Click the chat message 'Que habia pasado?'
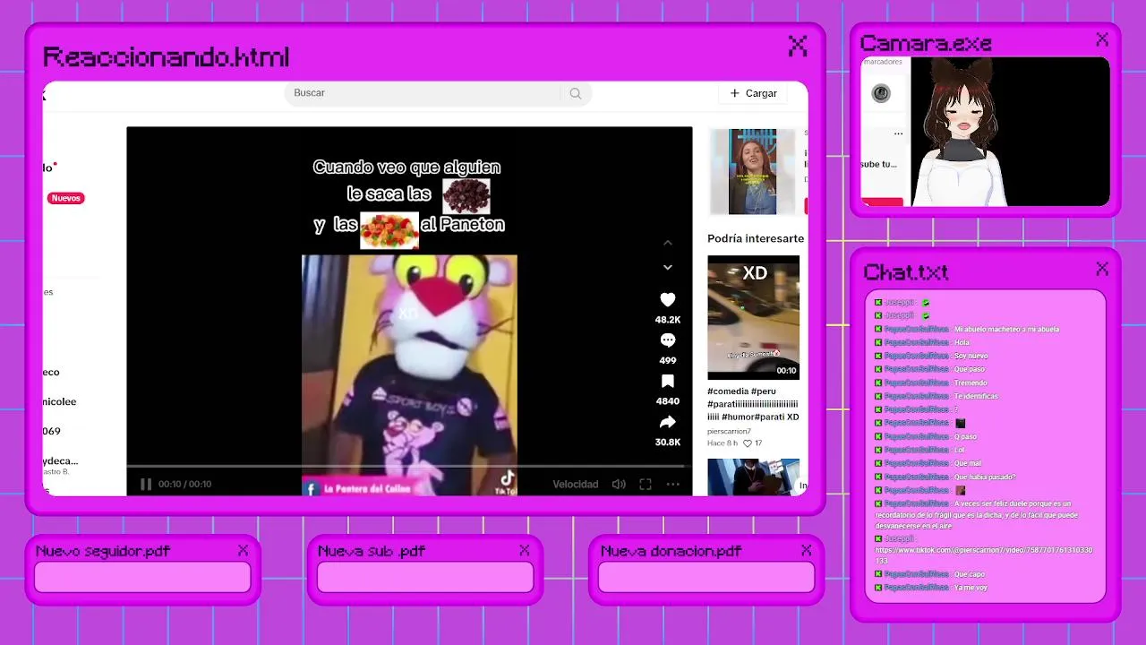 (985, 477)
